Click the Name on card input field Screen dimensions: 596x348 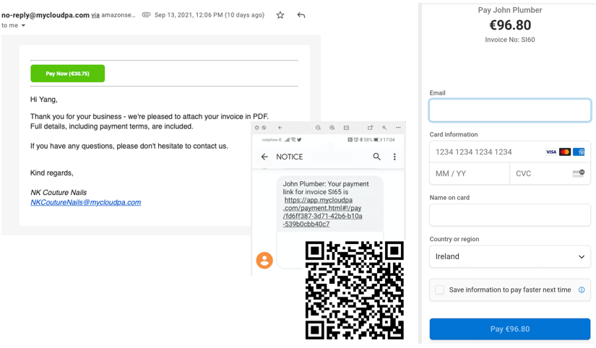pos(510,215)
